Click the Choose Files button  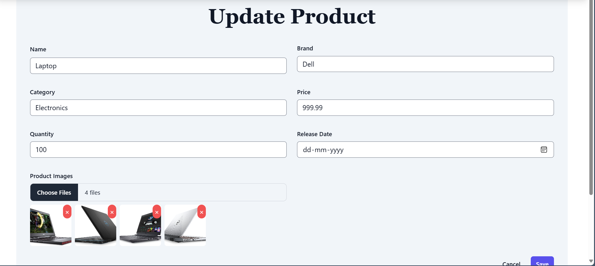(54, 192)
